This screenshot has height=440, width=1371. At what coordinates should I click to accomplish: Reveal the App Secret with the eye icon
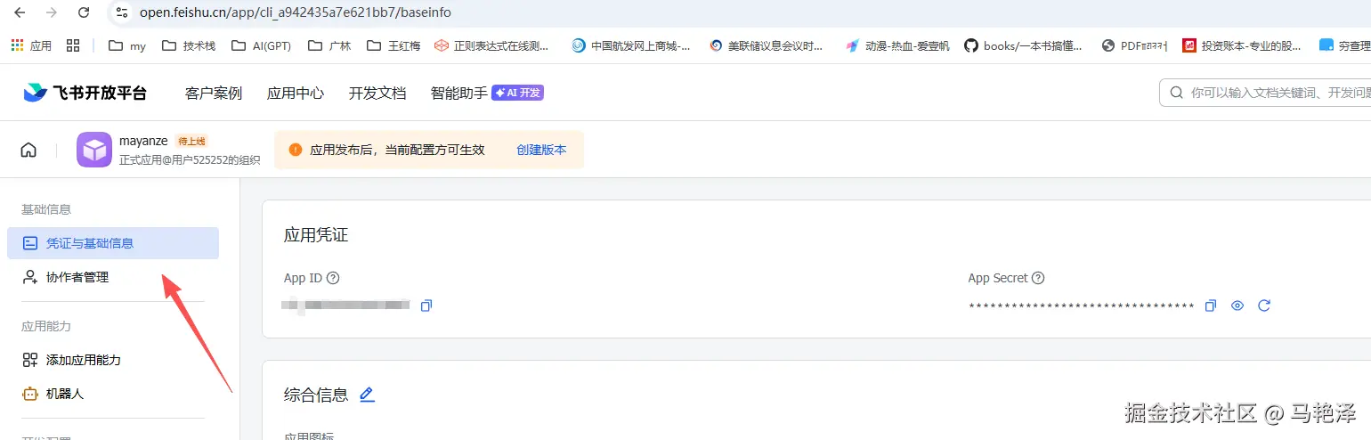click(1237, 306)
